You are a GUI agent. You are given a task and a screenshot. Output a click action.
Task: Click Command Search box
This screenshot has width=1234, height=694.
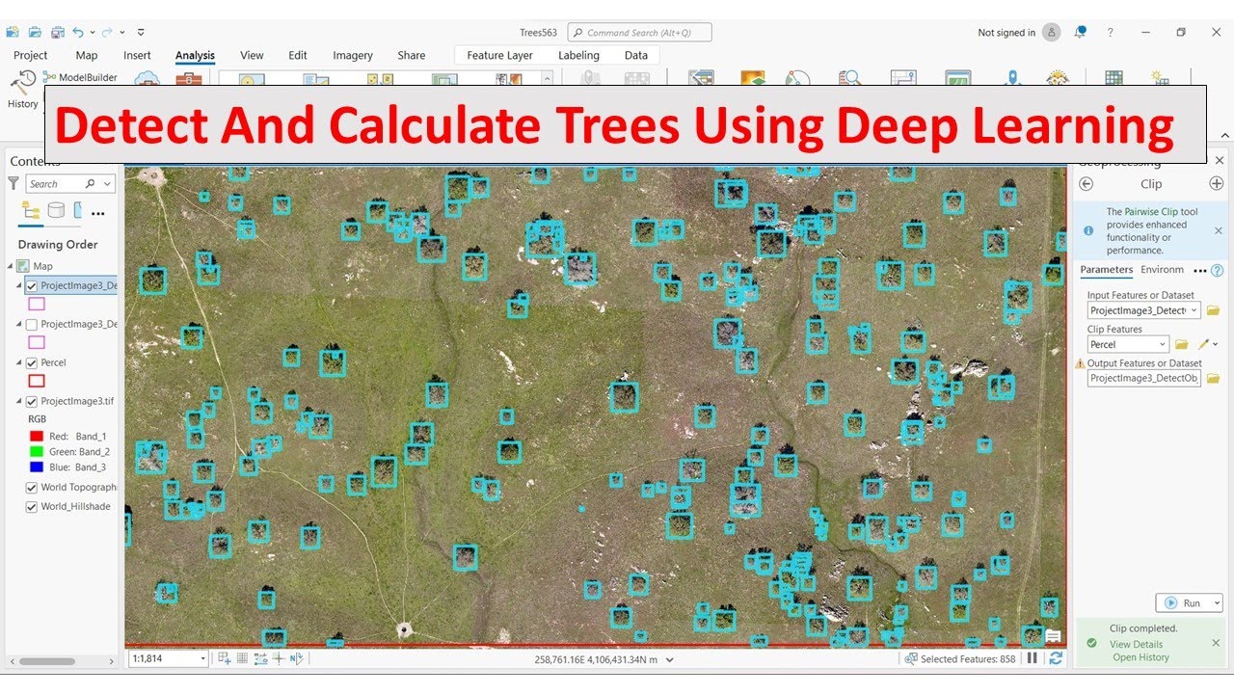click(639, 32)
